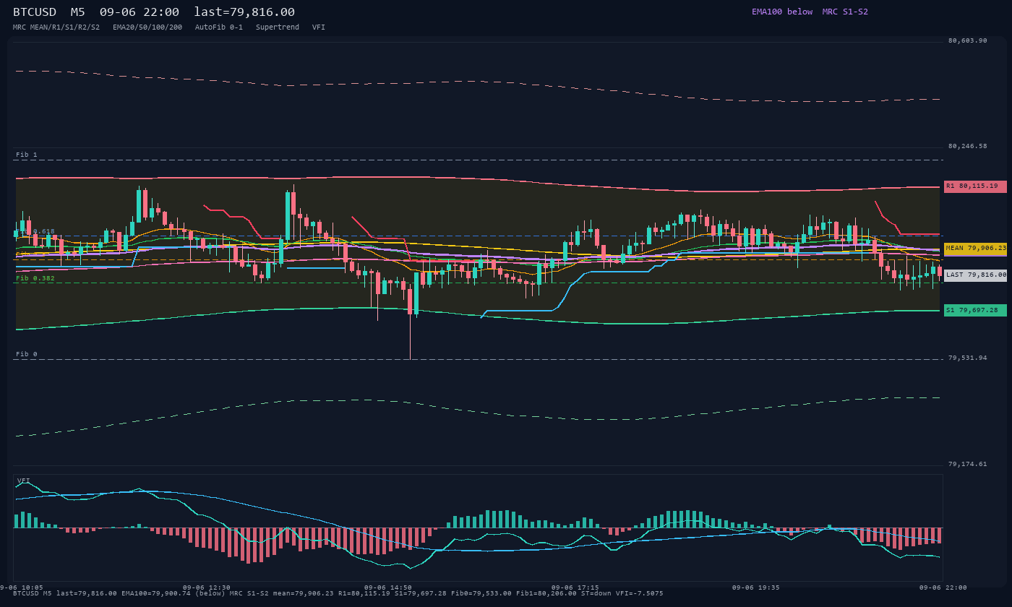The image size is (1012, 607).
Task: Click the 79,174.61 price axis label
Action: [x=967, y=464]
